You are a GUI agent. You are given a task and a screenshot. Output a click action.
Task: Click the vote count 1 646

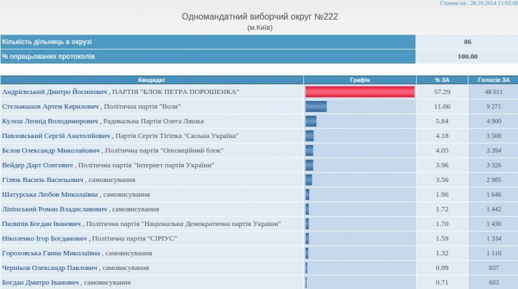pos(494,194)
